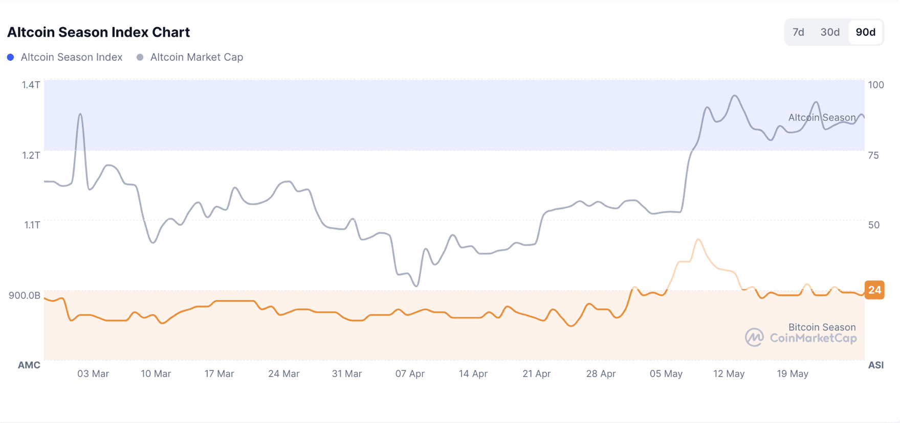Click the 03 Mar date marker

[x=93, y=374]
